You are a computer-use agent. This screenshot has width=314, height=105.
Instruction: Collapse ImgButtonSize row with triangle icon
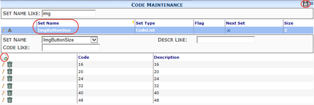10,30
